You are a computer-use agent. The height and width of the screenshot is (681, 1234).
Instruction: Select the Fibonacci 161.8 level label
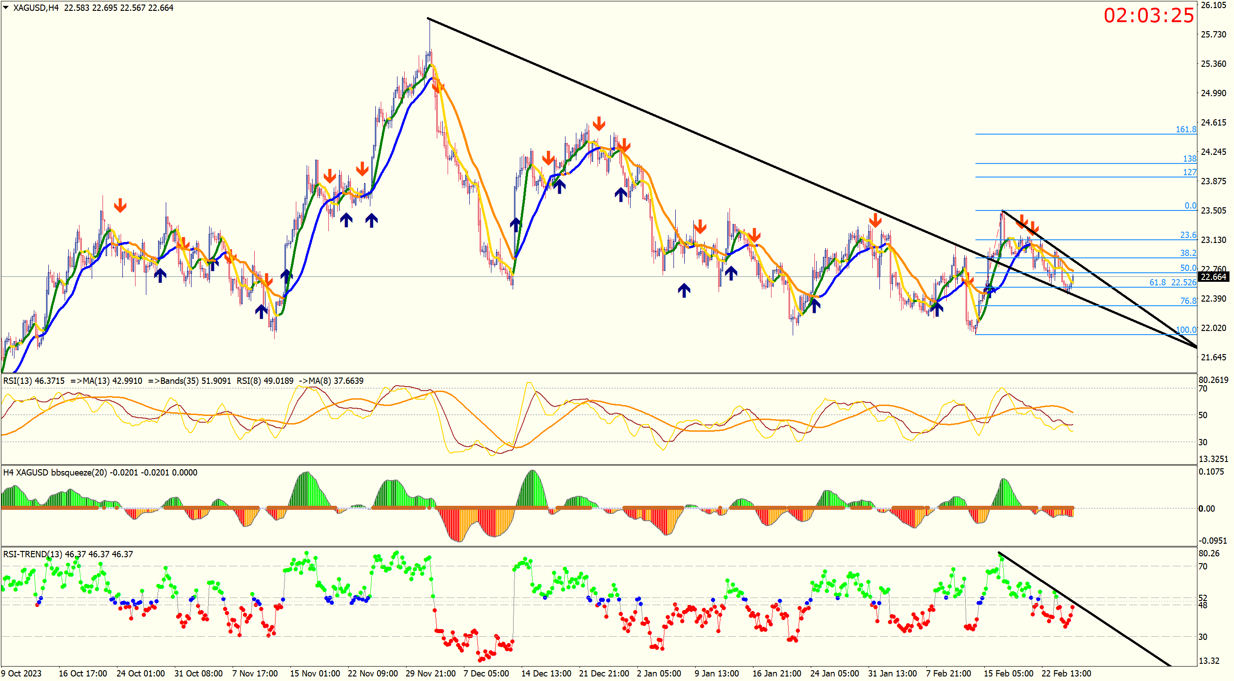(x=1186, y=129)
